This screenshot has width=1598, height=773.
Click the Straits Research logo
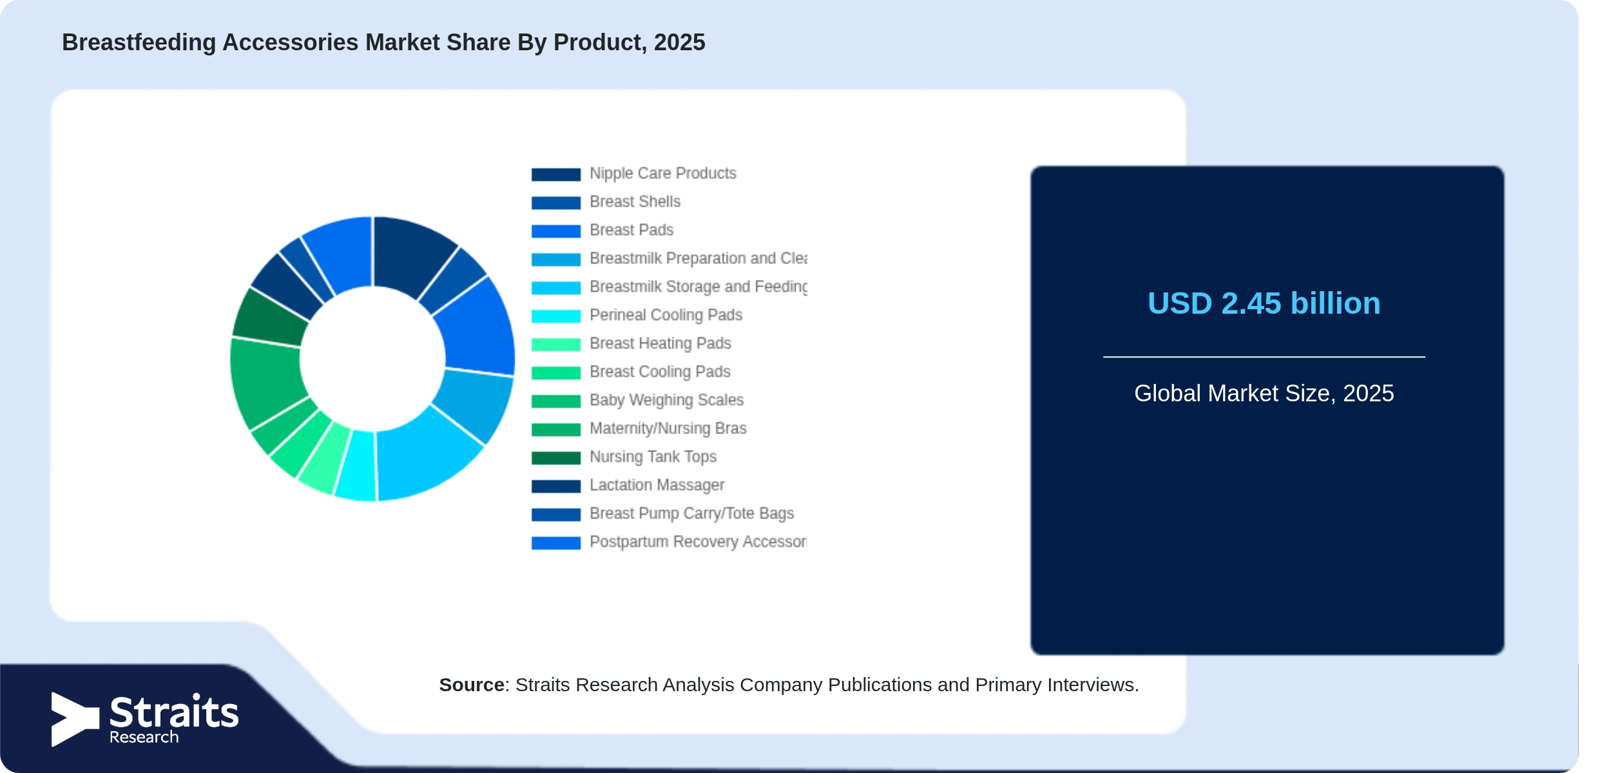145,720
